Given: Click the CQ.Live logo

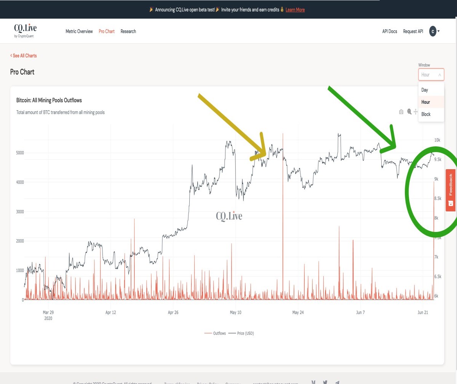Looking at the screenshot, I should coord(25,31).
